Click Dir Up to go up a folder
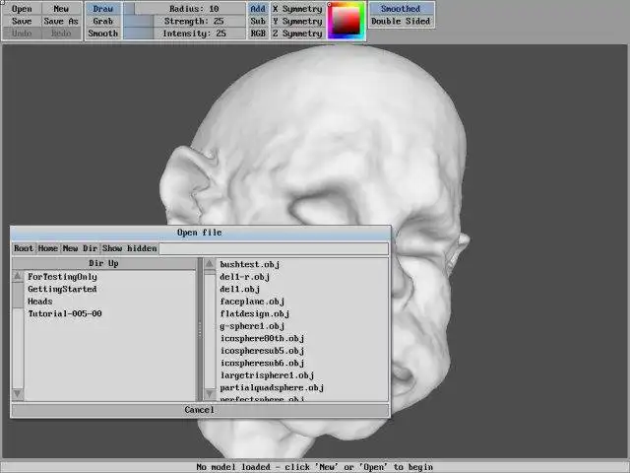This screenshot has width=630, height=473. point(103,263)
